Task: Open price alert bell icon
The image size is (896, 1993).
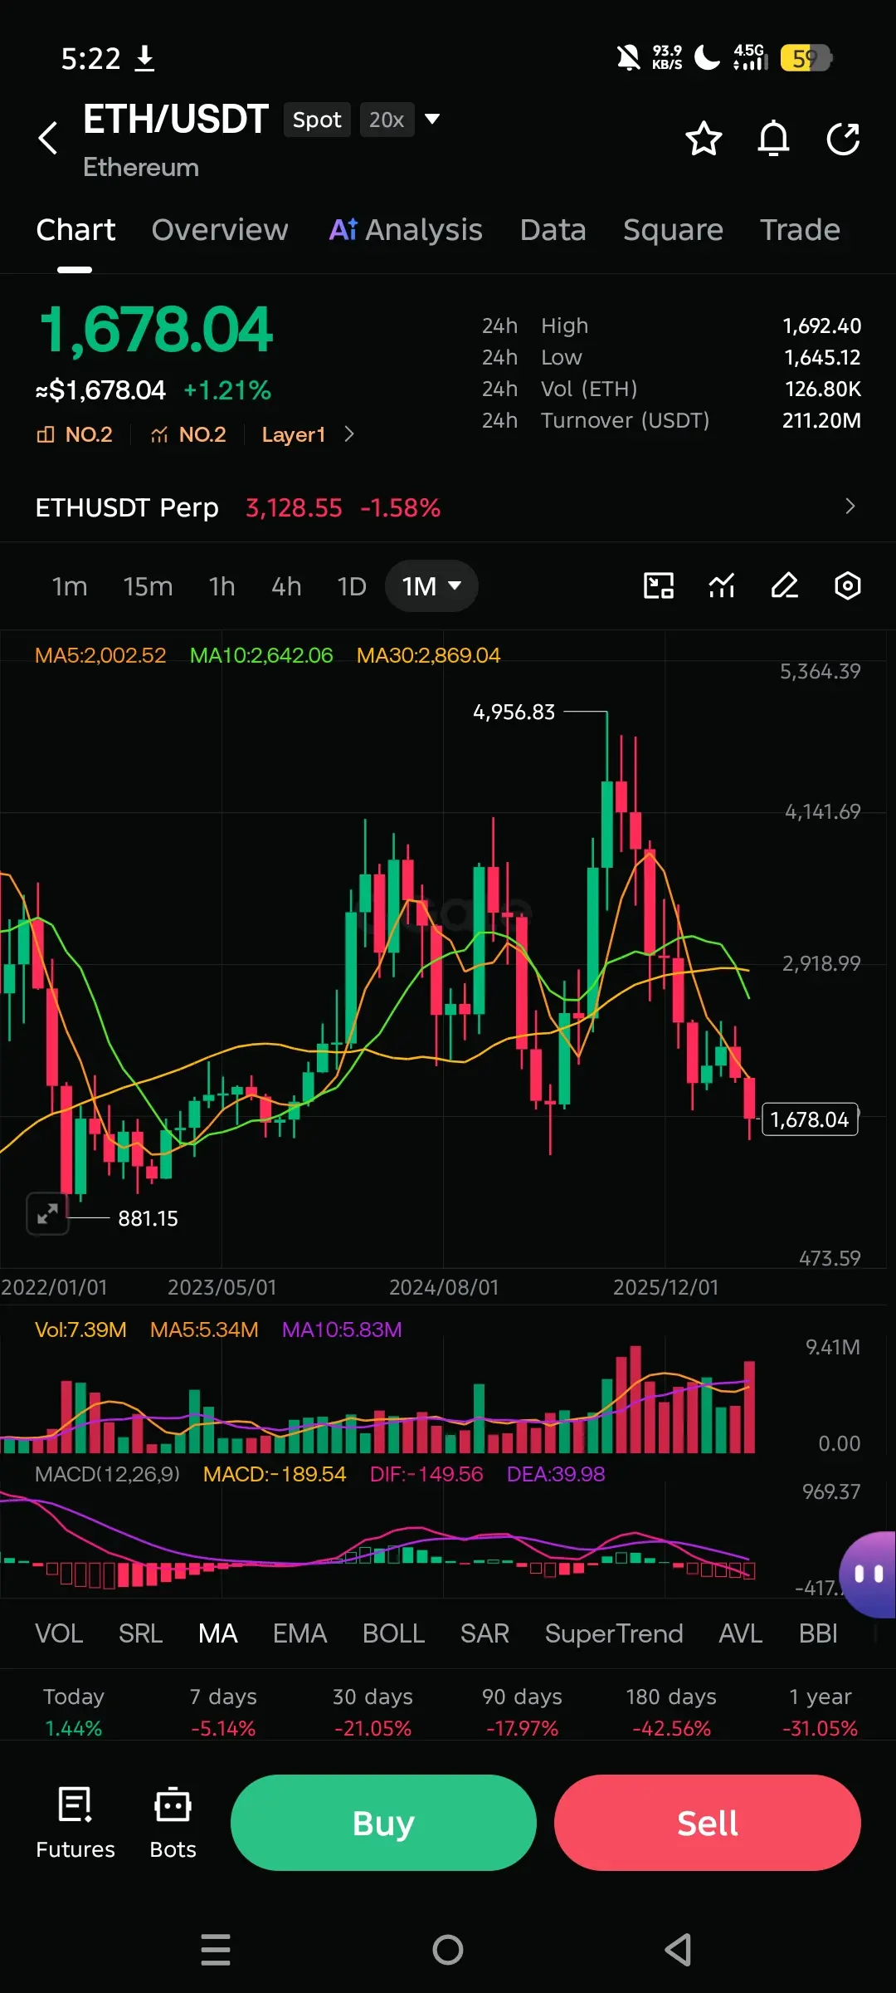Action: click(773, 139)
